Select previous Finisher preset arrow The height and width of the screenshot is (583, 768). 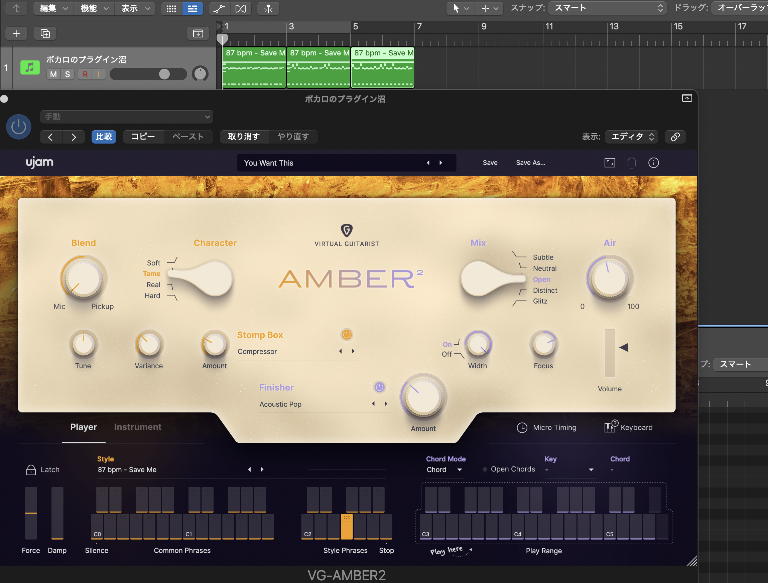[373, 404]
